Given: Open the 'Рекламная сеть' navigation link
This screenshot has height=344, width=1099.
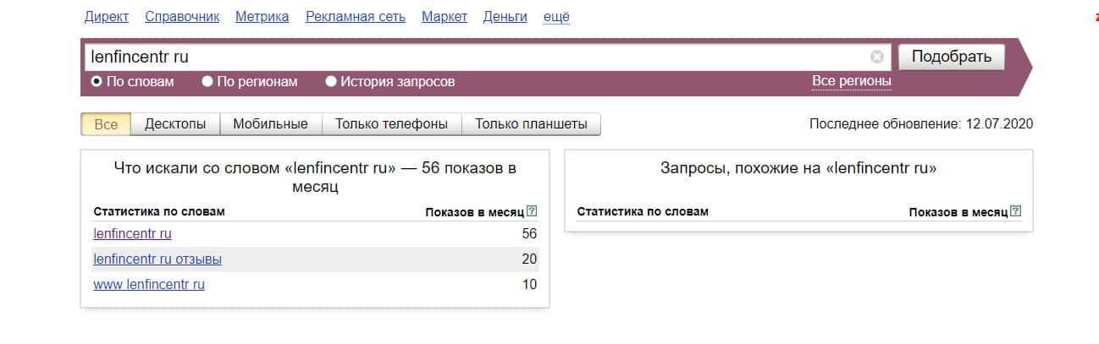Looking at the screenshot, I should tap(355, 17).
